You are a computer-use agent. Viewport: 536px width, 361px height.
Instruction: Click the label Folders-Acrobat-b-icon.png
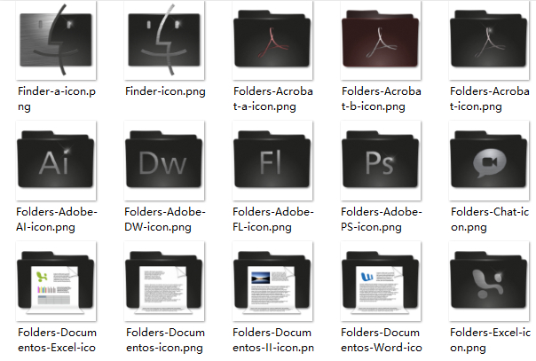coord(382,98)
